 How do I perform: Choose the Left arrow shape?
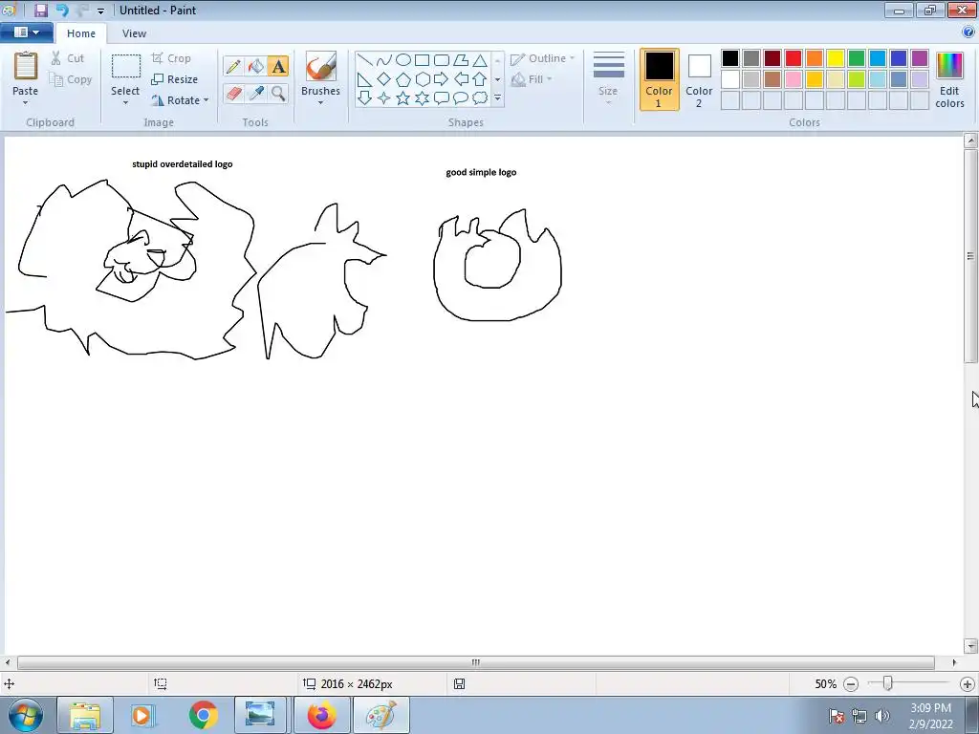click(x=461, y=79)
